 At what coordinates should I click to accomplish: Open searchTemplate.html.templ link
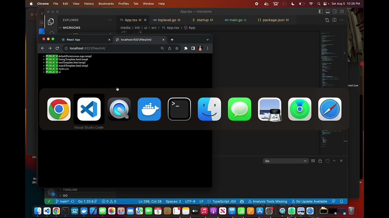click(73, 66)
